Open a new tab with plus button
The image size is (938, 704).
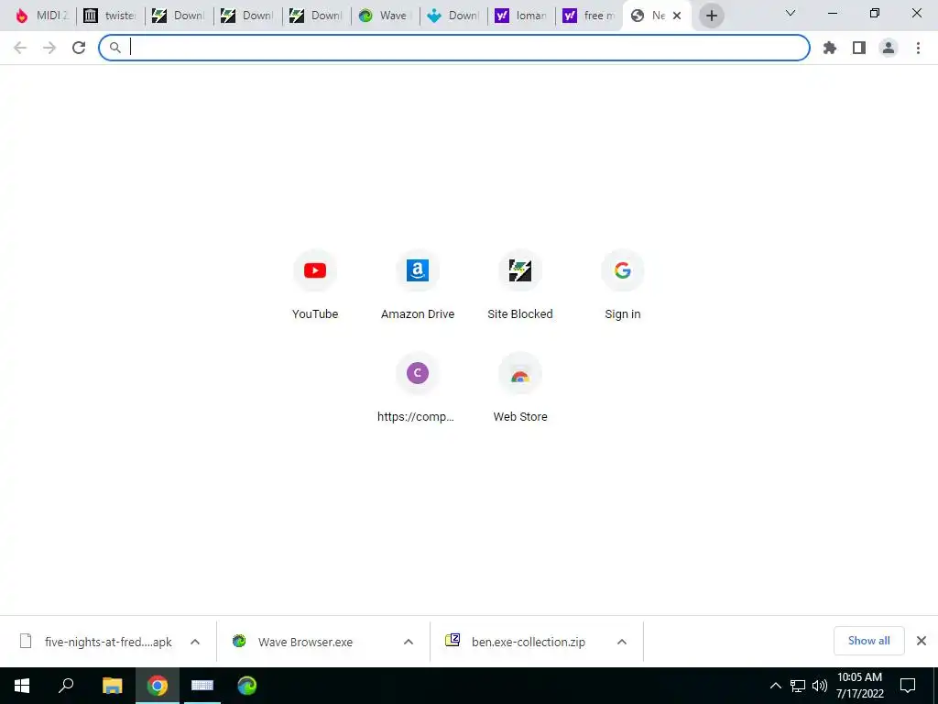click(711, 16)
